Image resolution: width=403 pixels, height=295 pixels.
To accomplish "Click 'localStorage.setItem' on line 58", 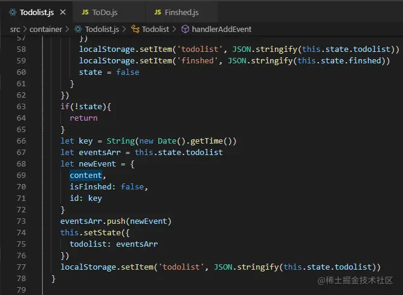I will pos(126,49).
